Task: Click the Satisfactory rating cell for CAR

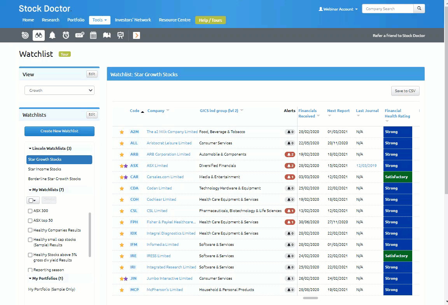Action: [x=397, y=177]
